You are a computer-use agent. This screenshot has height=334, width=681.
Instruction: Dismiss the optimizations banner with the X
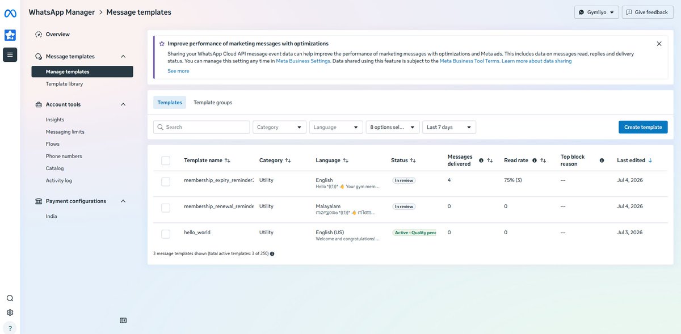tap(659, 44)
